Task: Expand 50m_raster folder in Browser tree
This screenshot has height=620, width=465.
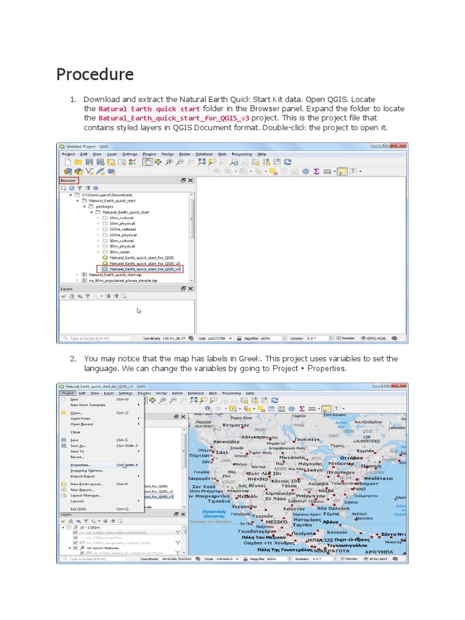Action: (98, 252)
